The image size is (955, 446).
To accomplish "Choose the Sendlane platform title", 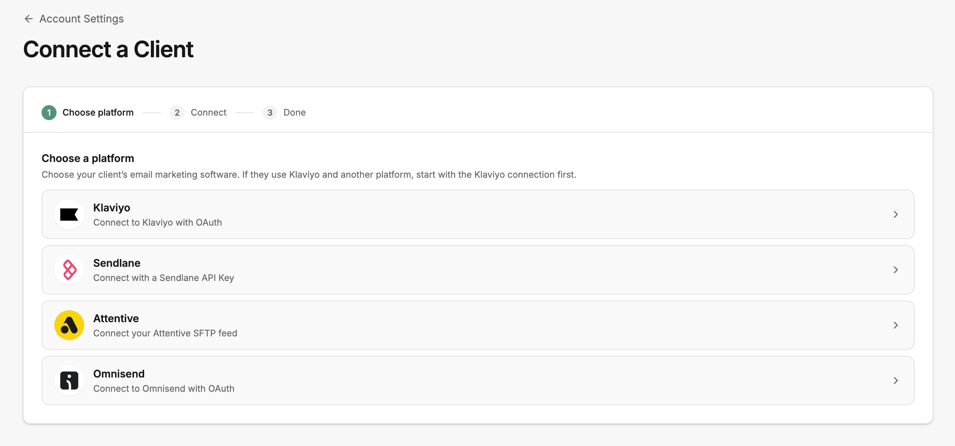I will [x=117, y=263].
